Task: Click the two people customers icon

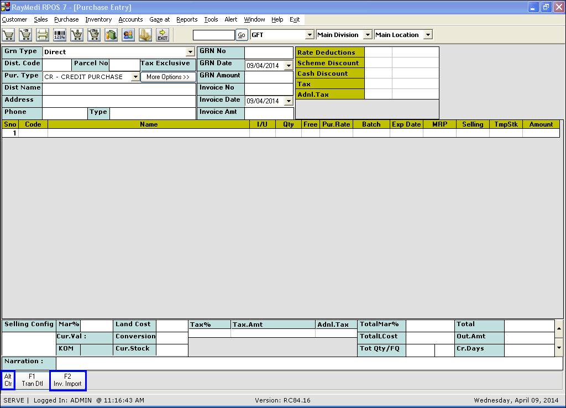Action: click(x=128, y=35)
